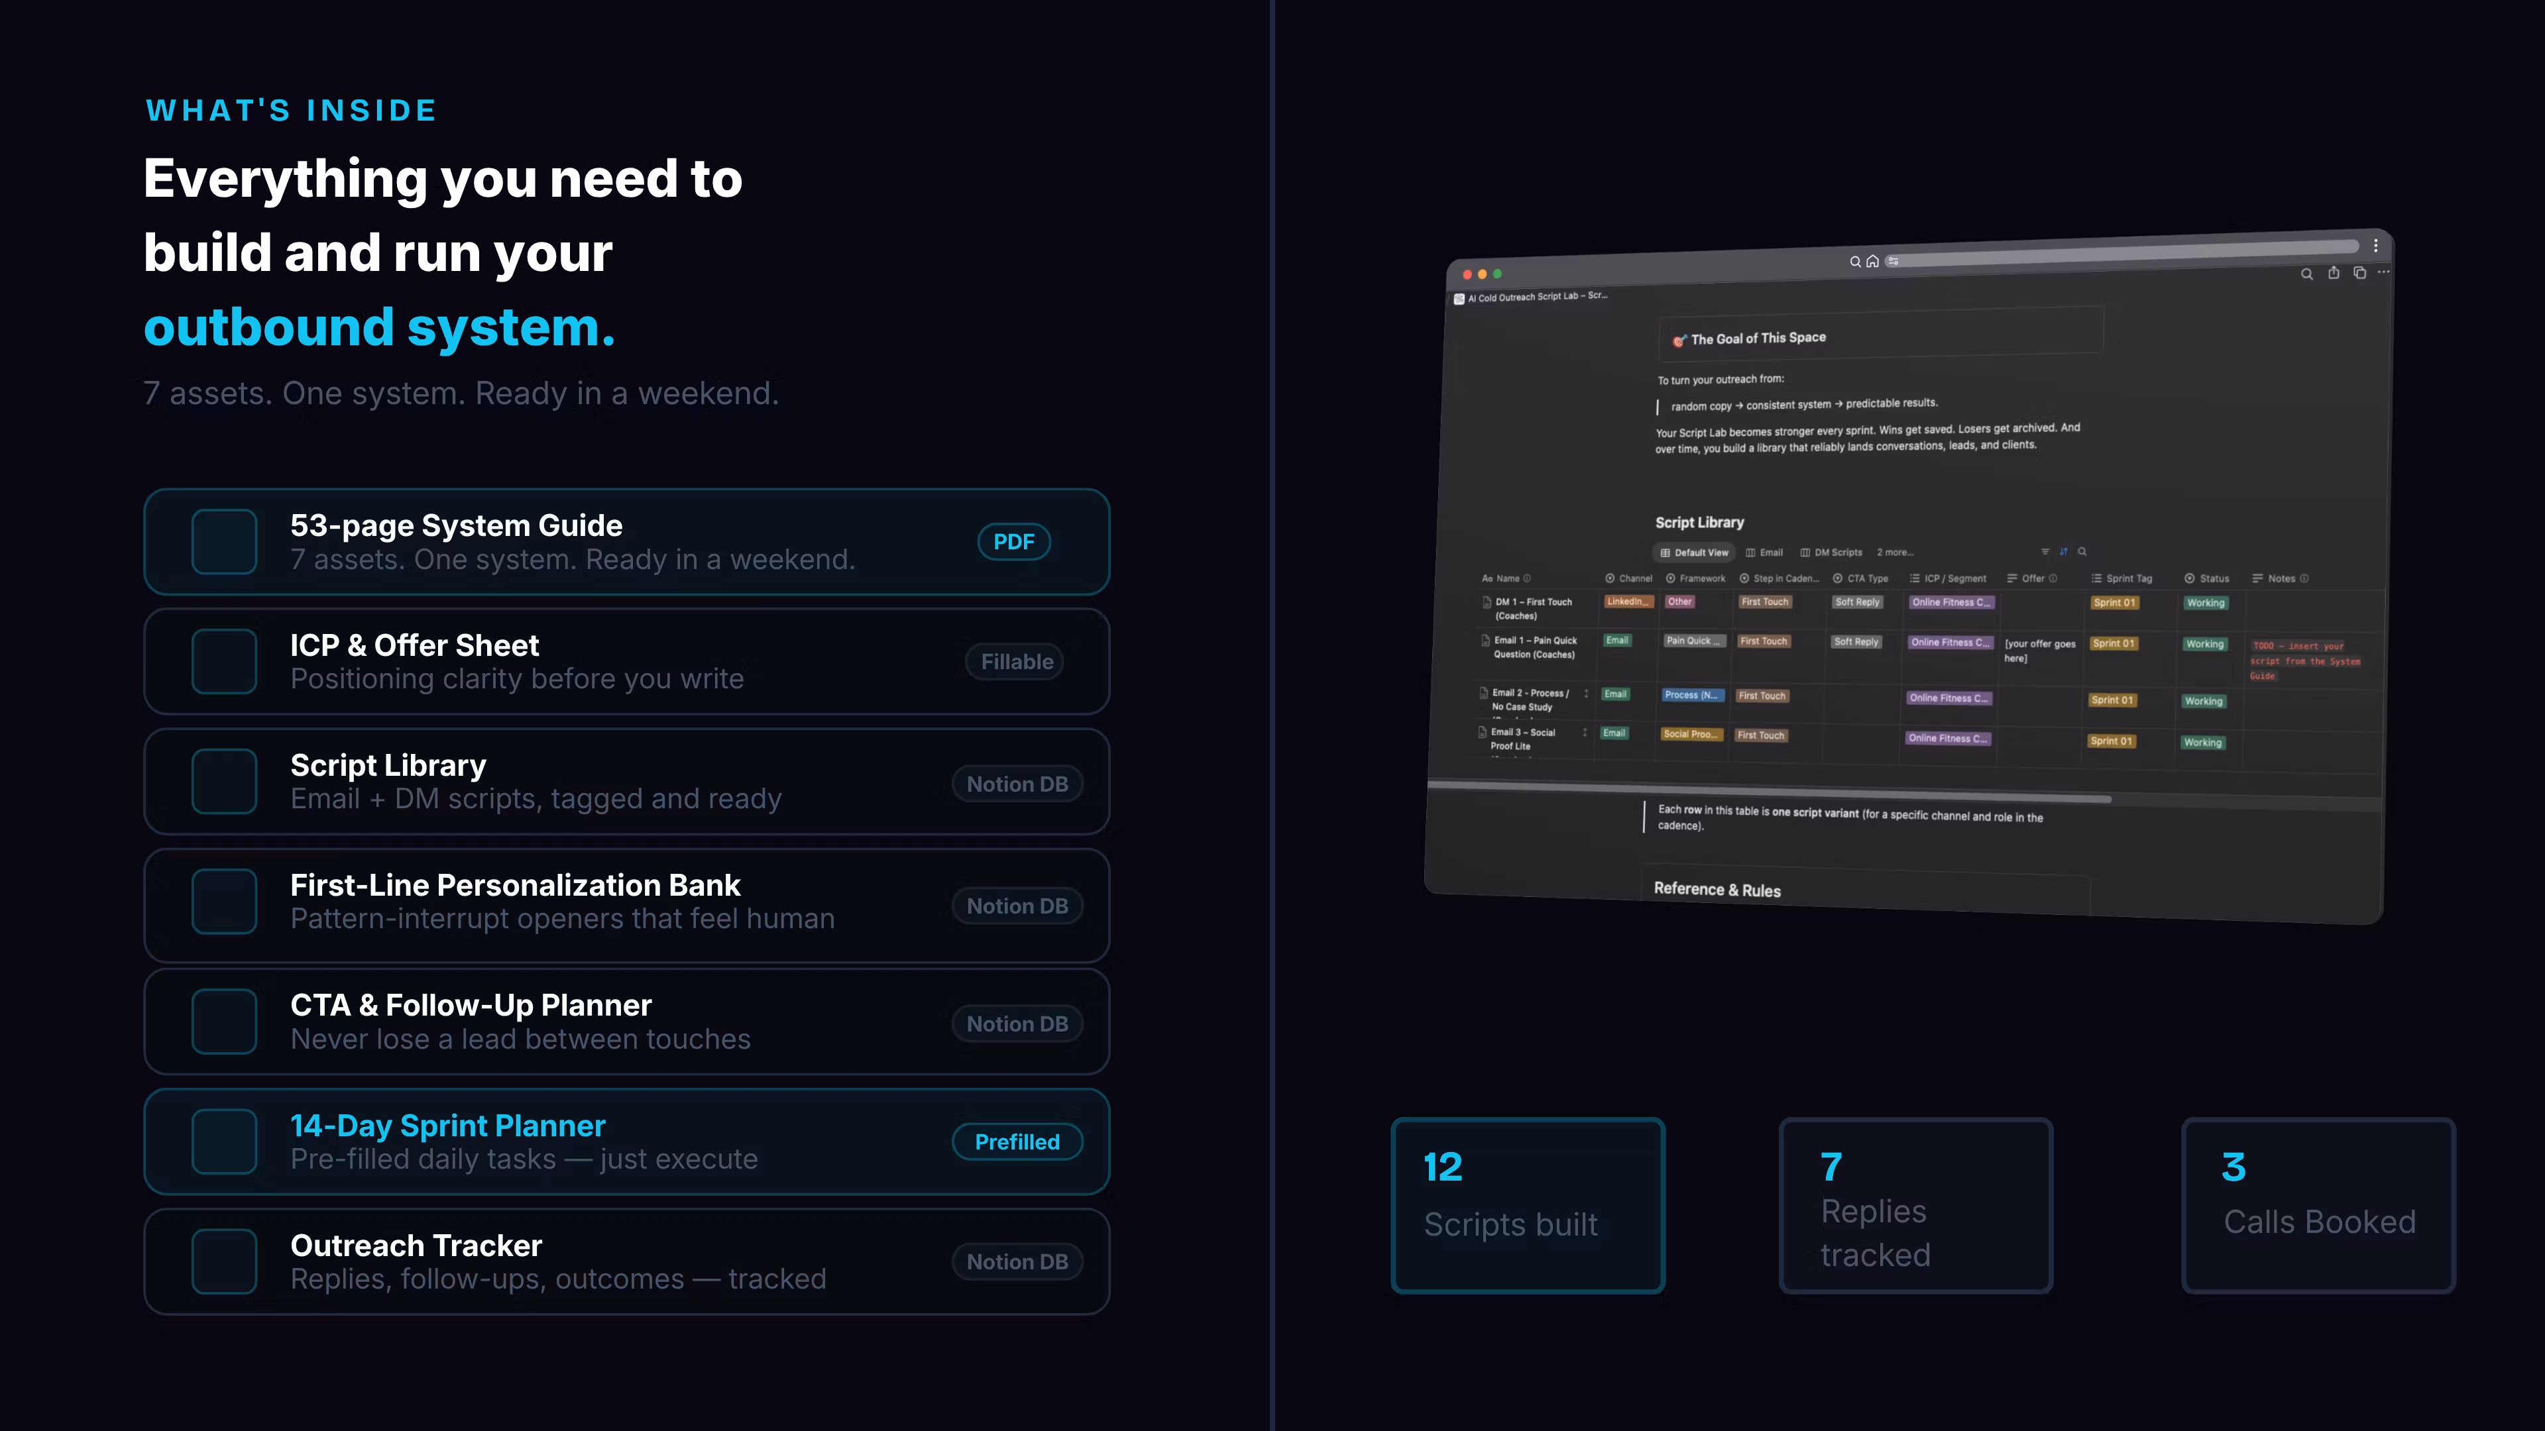Click the browser home icon
The width and height of the screenshot is (2545, 1431).
click(x=1872, y=262)
